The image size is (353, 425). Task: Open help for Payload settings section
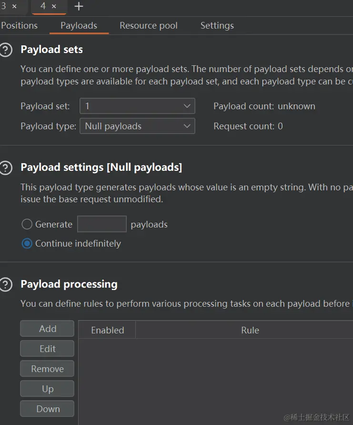coord(6,168)
